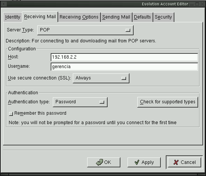The height and width of the screenshot is (176, 206).
Task: Select the Receiving Mail tab
Action: (40, 17)
